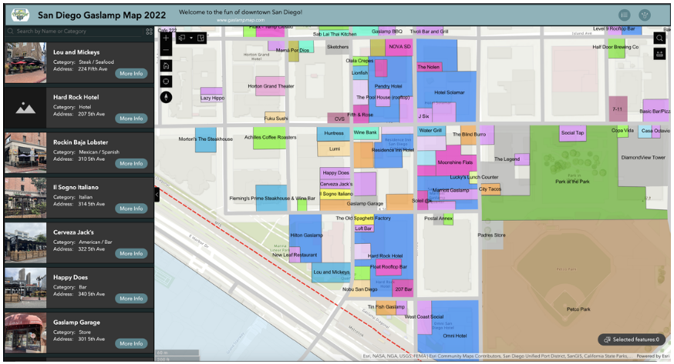Open More Info for Gaslamp Garage
This screenshot has height=364, width=674.
click(x=131, y=343)
